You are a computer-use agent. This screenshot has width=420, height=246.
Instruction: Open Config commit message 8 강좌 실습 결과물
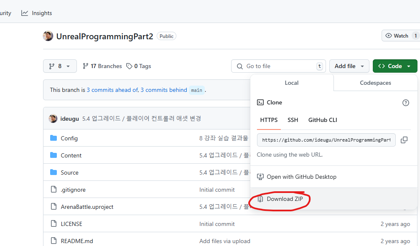click(224, 138)
